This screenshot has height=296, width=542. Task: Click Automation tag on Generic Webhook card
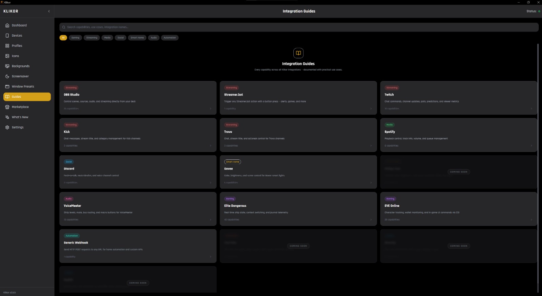pyautogui.click(x=72, y=236)
